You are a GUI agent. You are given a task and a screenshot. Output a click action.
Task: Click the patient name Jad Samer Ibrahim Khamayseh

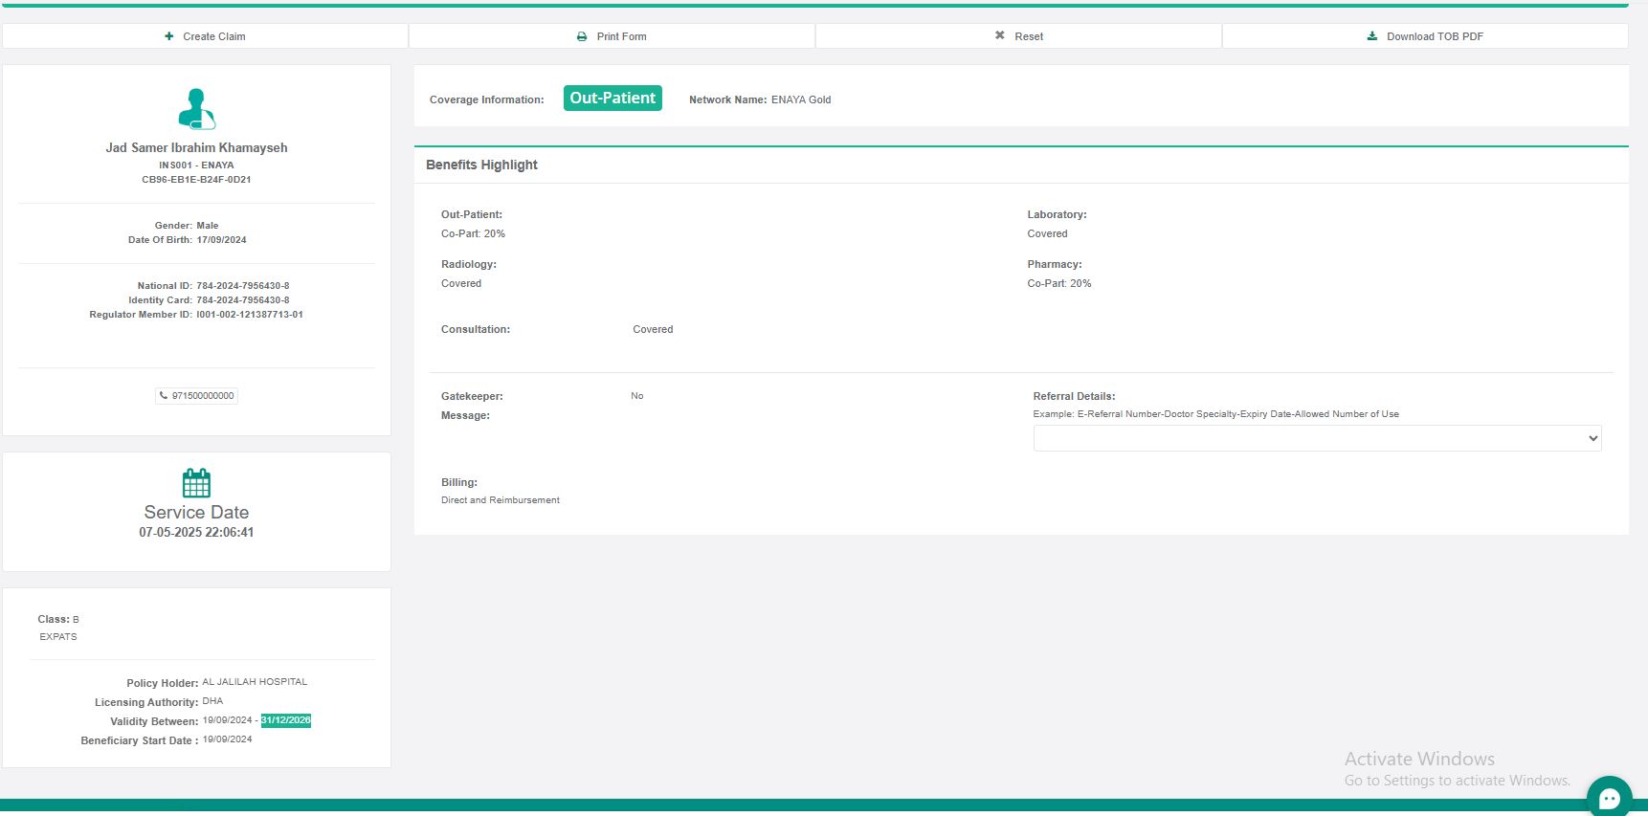click(196, 147)
